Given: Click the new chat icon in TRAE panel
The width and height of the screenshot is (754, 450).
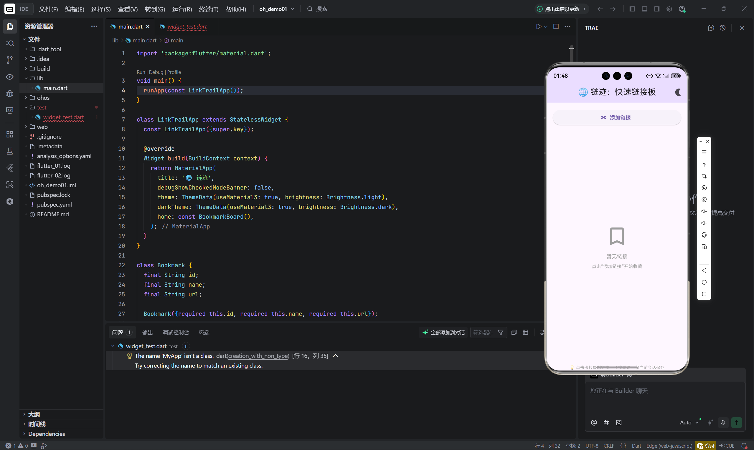Looking at the screenshot, I should pos(711,28).
